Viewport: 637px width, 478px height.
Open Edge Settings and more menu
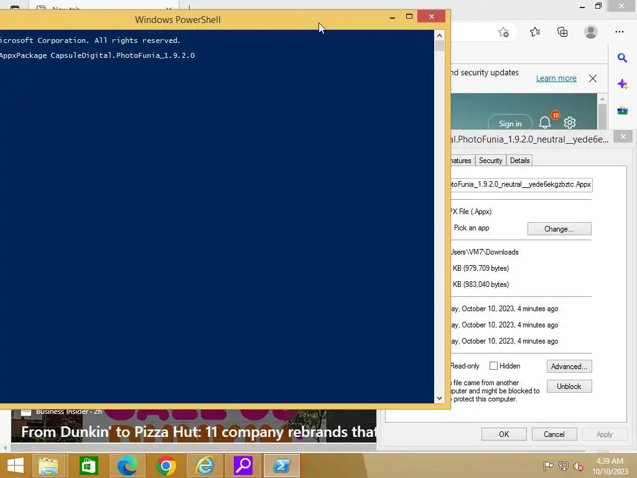pos(619,32)
